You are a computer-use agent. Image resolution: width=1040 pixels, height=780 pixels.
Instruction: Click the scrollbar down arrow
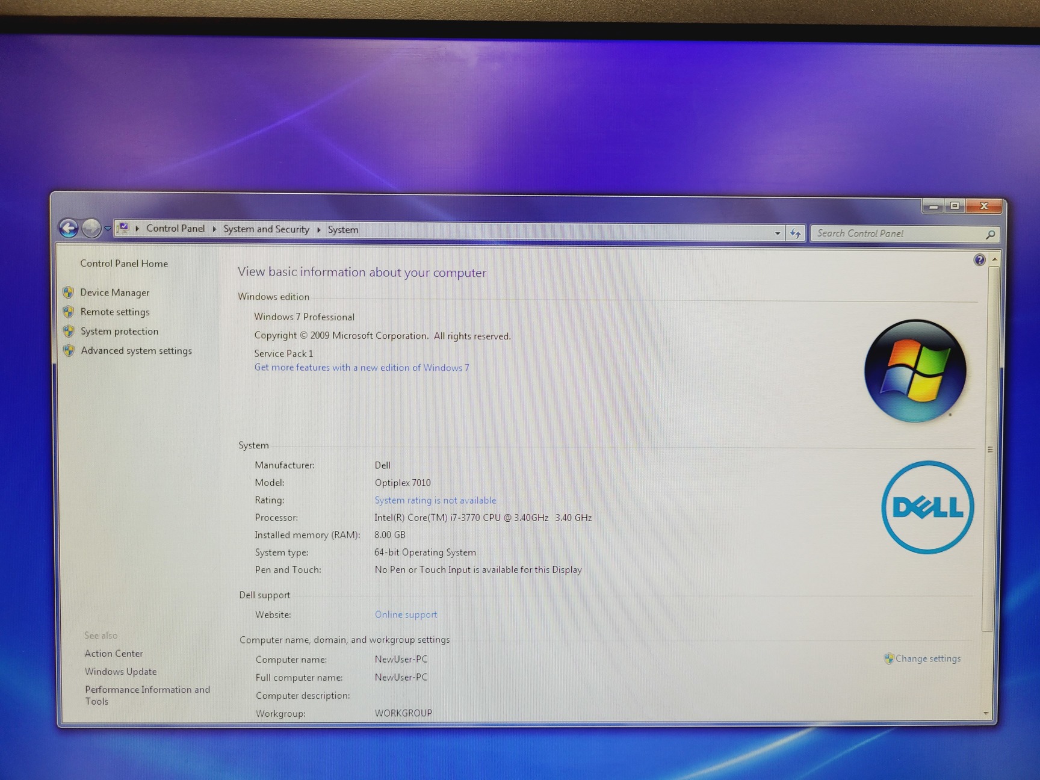(986, 713)
